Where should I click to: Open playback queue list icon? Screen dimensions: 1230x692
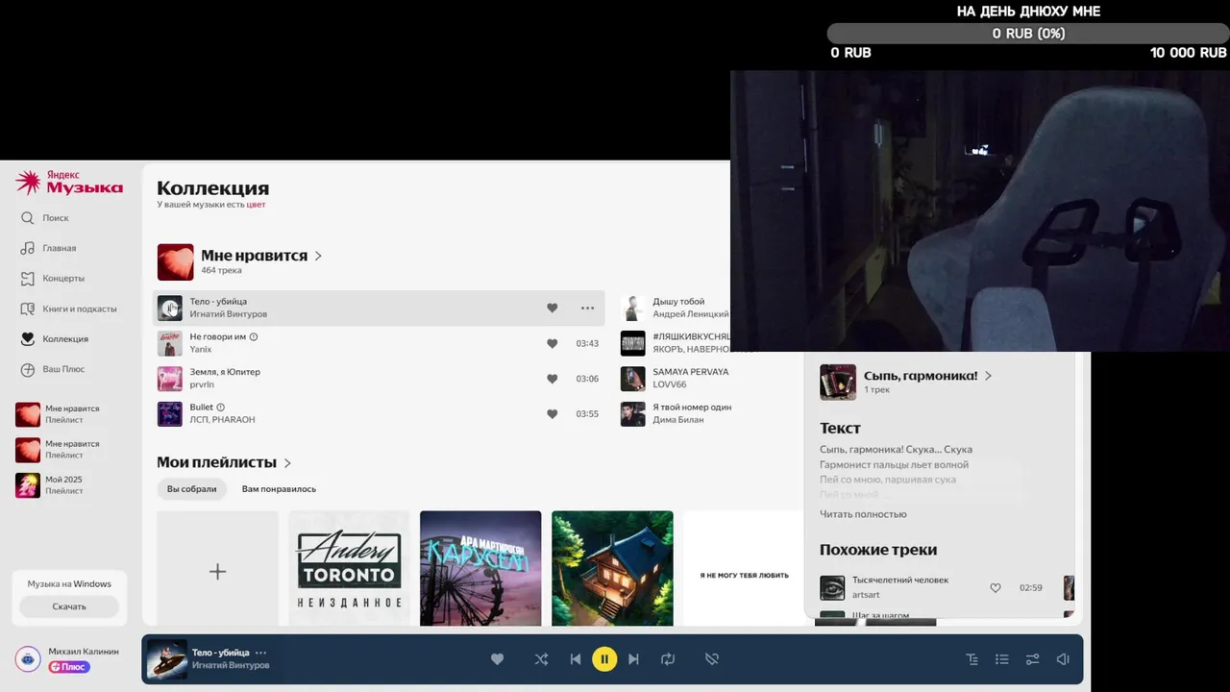click(x=1001, y=659)
